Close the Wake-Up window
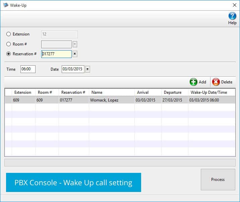Image resolution: width=240 pixels, height=202 pixels. (x=234, y=5)
